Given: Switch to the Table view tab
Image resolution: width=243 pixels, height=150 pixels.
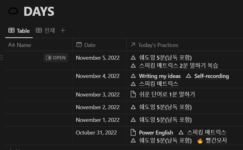Looking at the screenshot, I should (19, 31).
